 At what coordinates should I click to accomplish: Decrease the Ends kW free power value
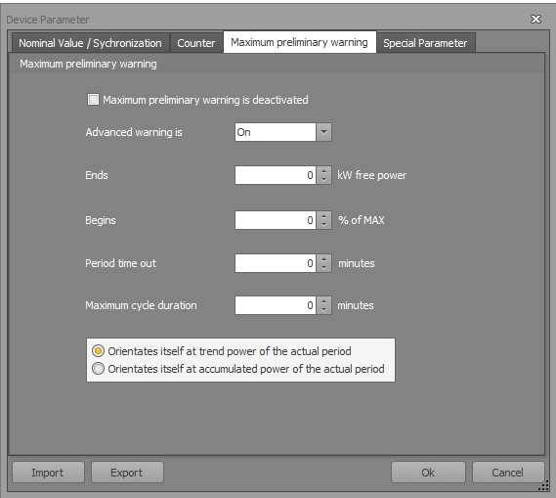pos(323,180)
